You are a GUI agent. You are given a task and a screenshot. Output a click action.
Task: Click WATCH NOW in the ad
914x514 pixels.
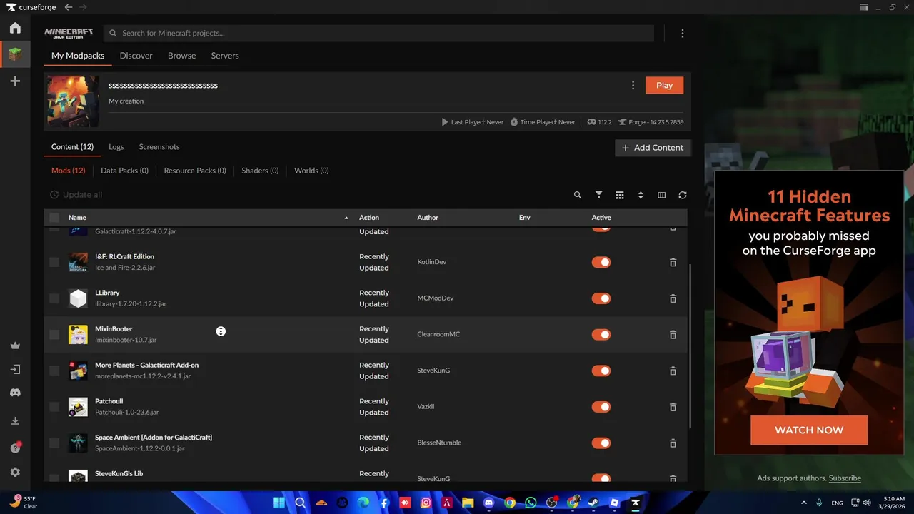(809, 430)
